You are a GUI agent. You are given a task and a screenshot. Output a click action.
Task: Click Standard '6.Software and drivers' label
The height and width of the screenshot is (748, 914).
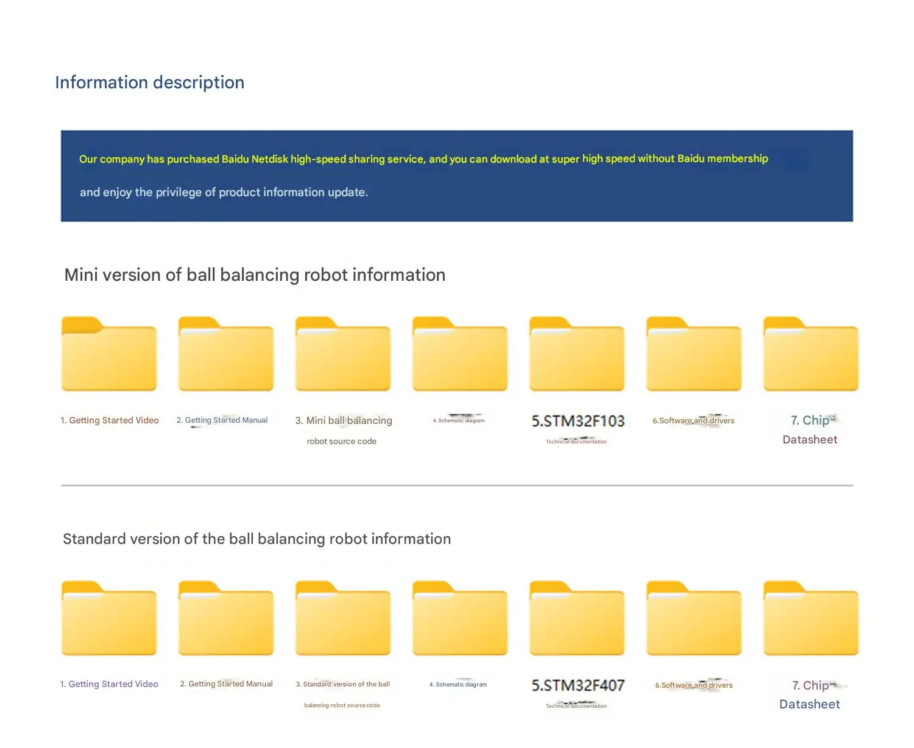[694, 685]
